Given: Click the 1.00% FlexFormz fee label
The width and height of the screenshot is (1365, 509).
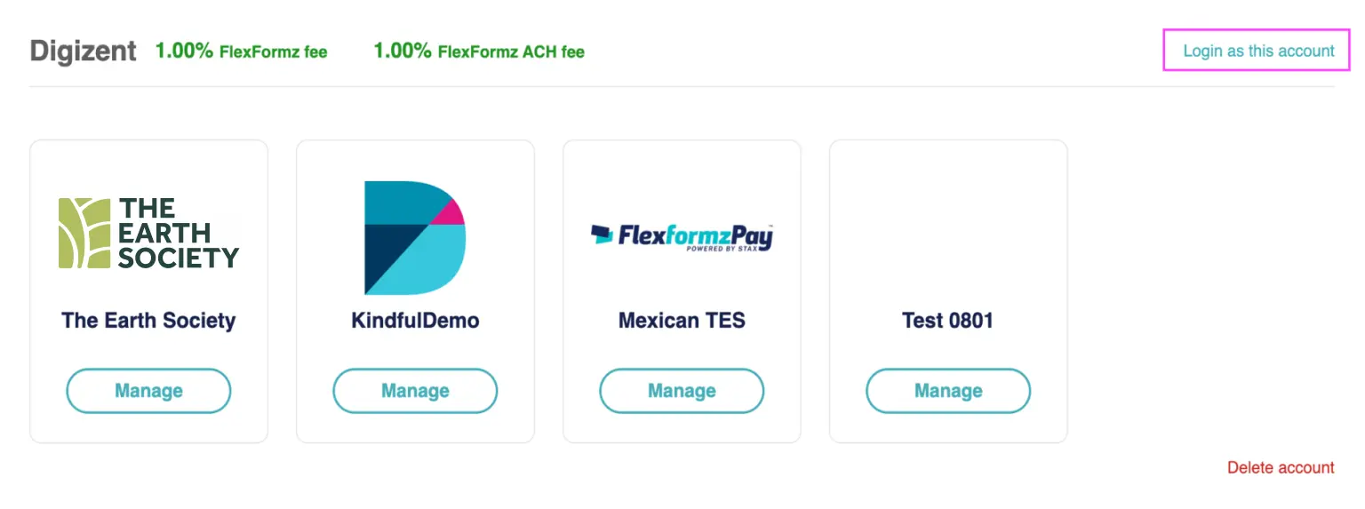Looking at the screenshot, I should [241, 52].
